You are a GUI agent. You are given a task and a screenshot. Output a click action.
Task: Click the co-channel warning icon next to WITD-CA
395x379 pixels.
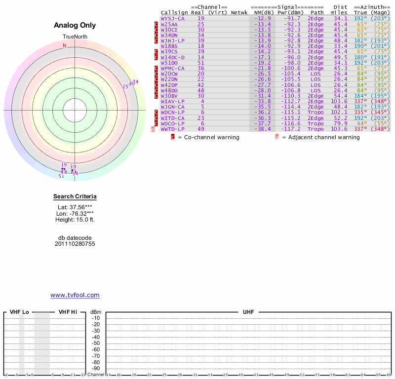click(x=157, y=118)
